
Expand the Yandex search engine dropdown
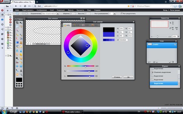click(x=136, y=6)
